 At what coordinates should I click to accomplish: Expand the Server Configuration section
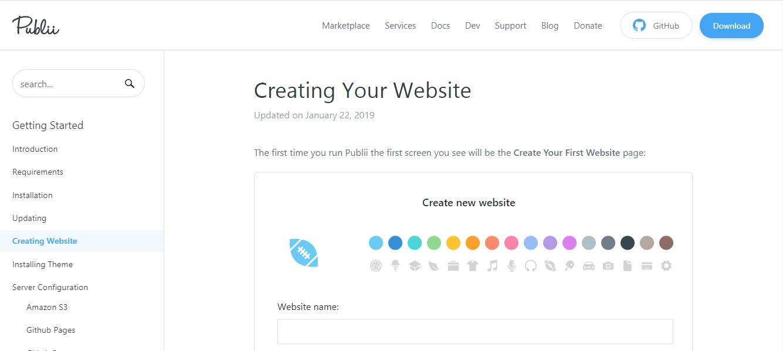pos(50,287)
